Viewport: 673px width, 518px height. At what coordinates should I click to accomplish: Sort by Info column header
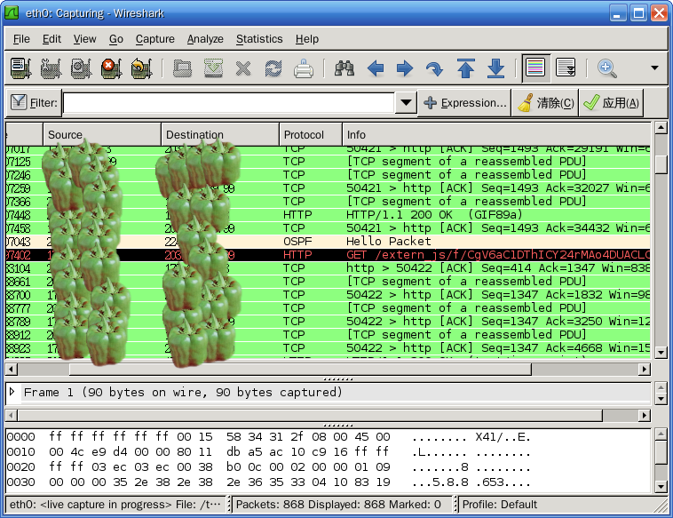click(496, 134)
